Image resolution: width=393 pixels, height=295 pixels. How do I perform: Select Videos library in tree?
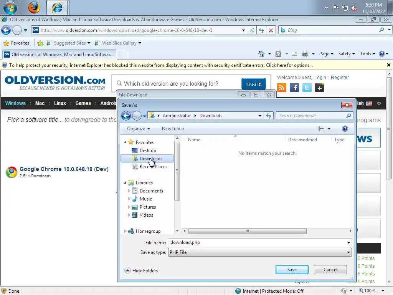[146, 215]
